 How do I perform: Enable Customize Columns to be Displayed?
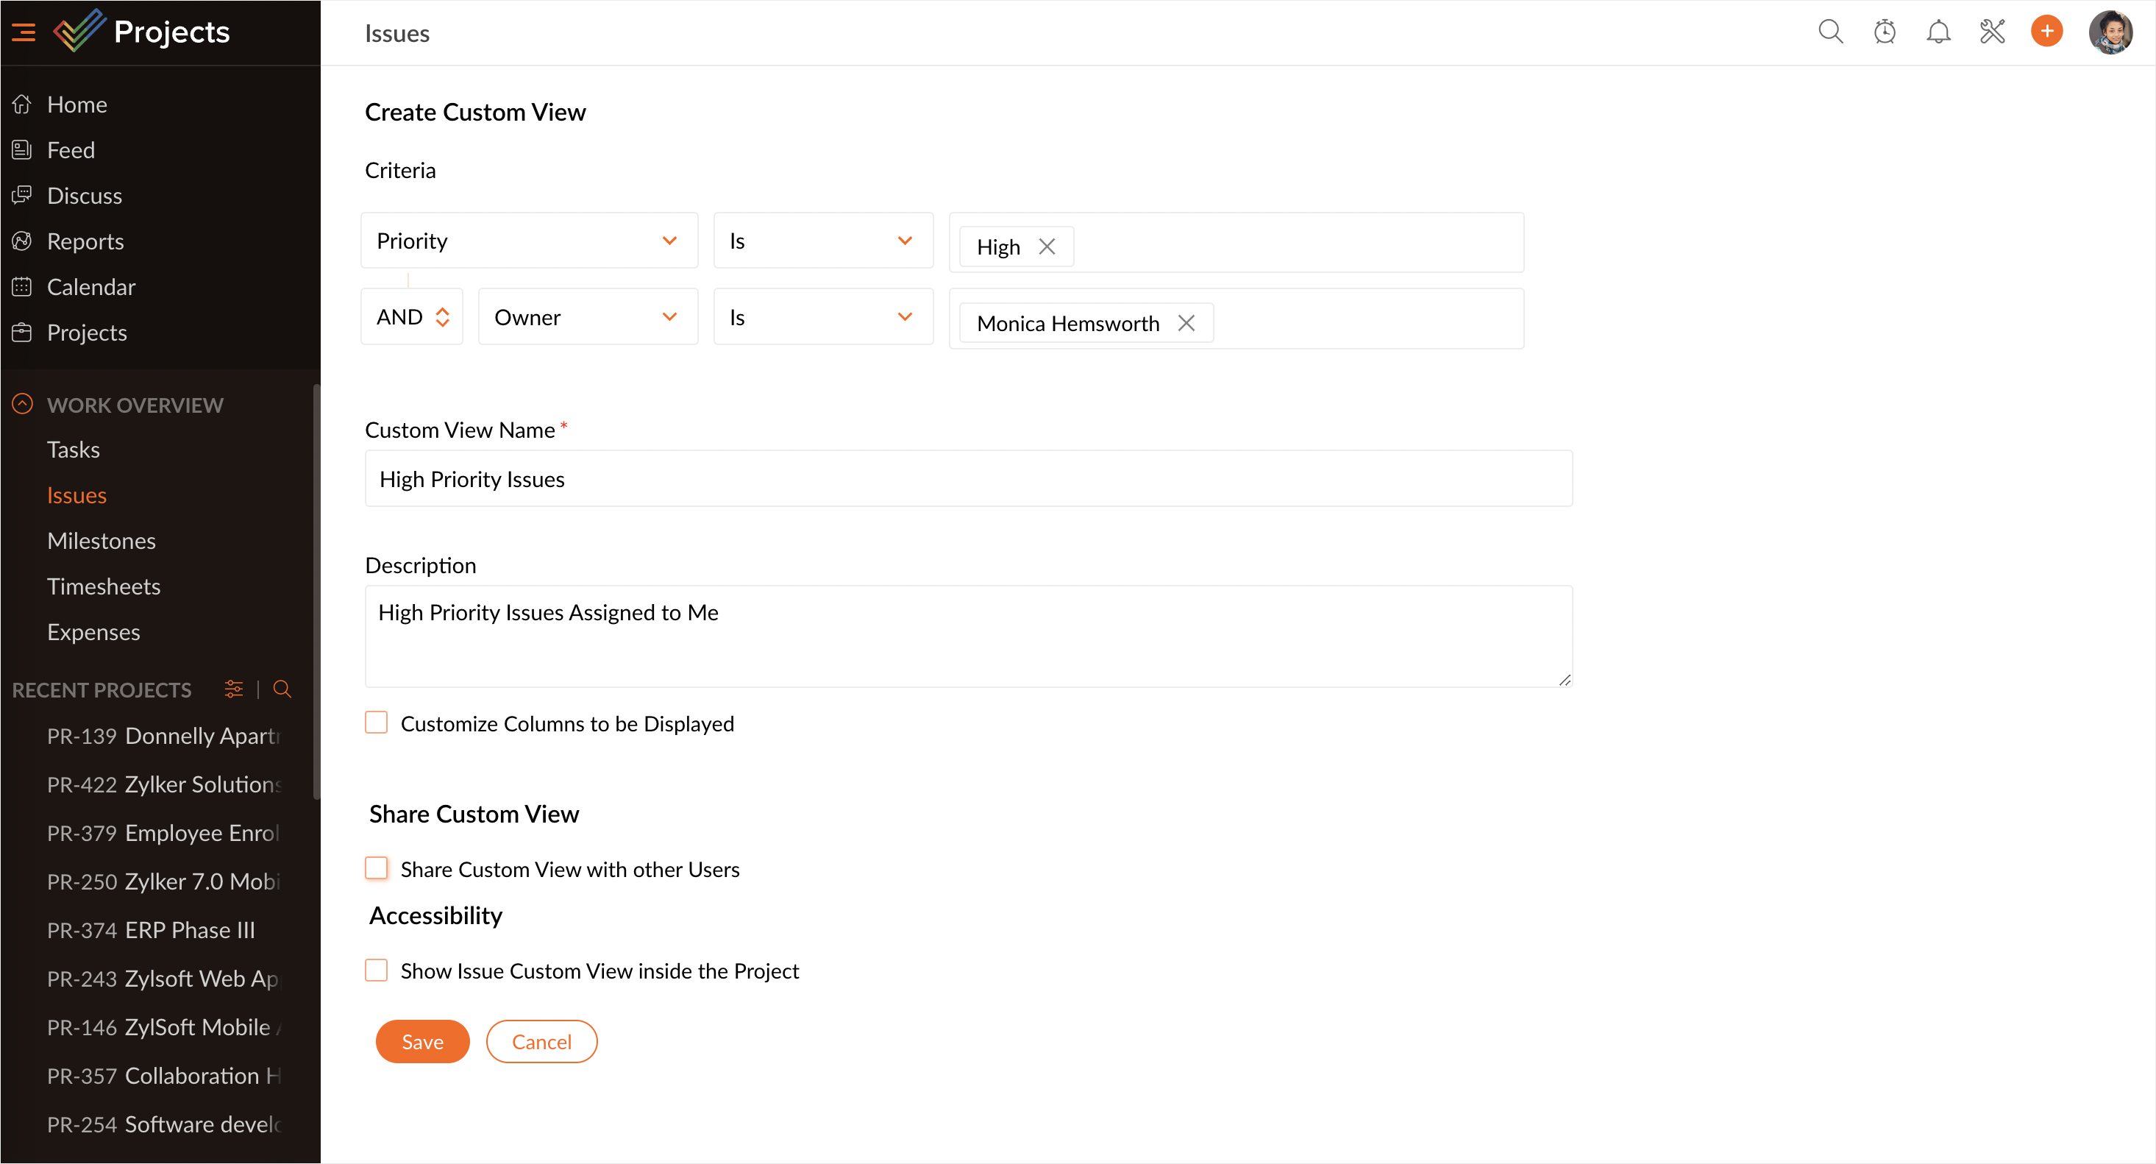377,723
